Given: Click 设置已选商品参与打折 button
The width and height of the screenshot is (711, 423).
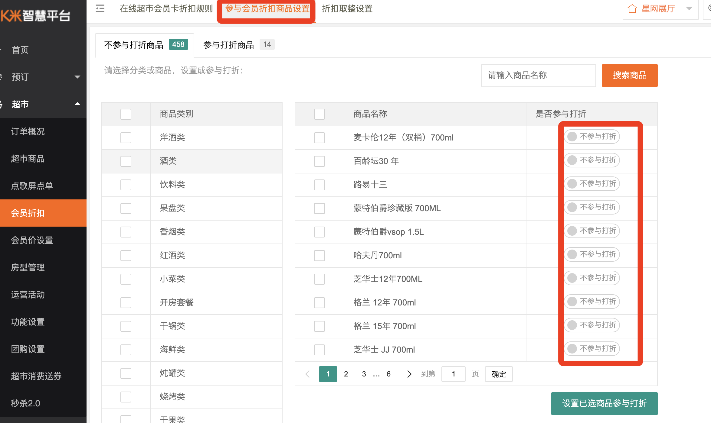Looking at the screenshot, I should click(604, 403).
